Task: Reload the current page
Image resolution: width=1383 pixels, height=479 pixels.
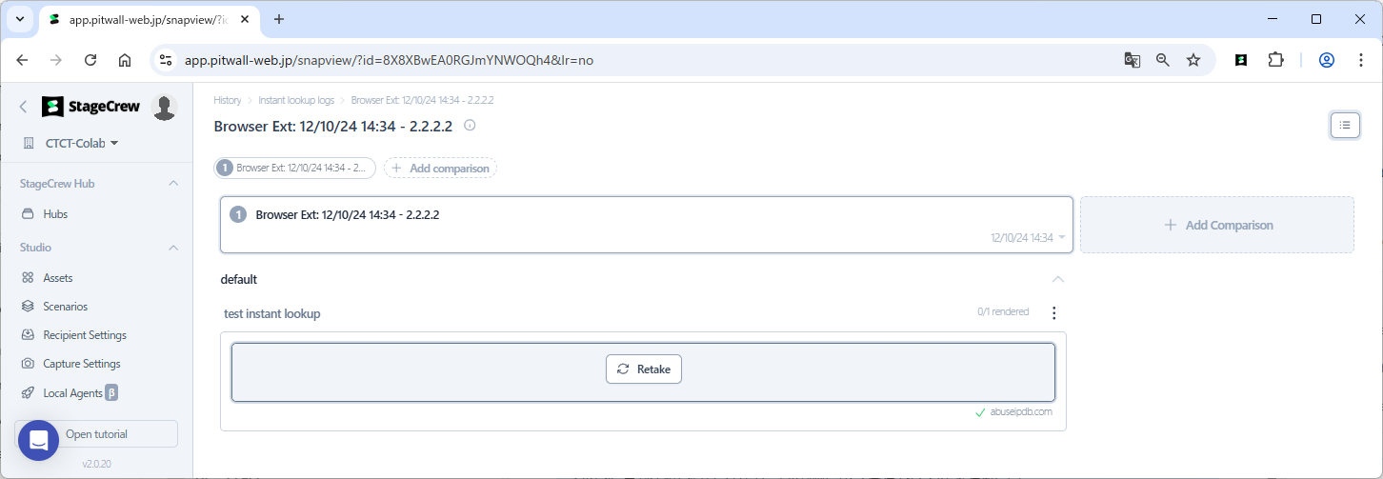Action: 90,60
